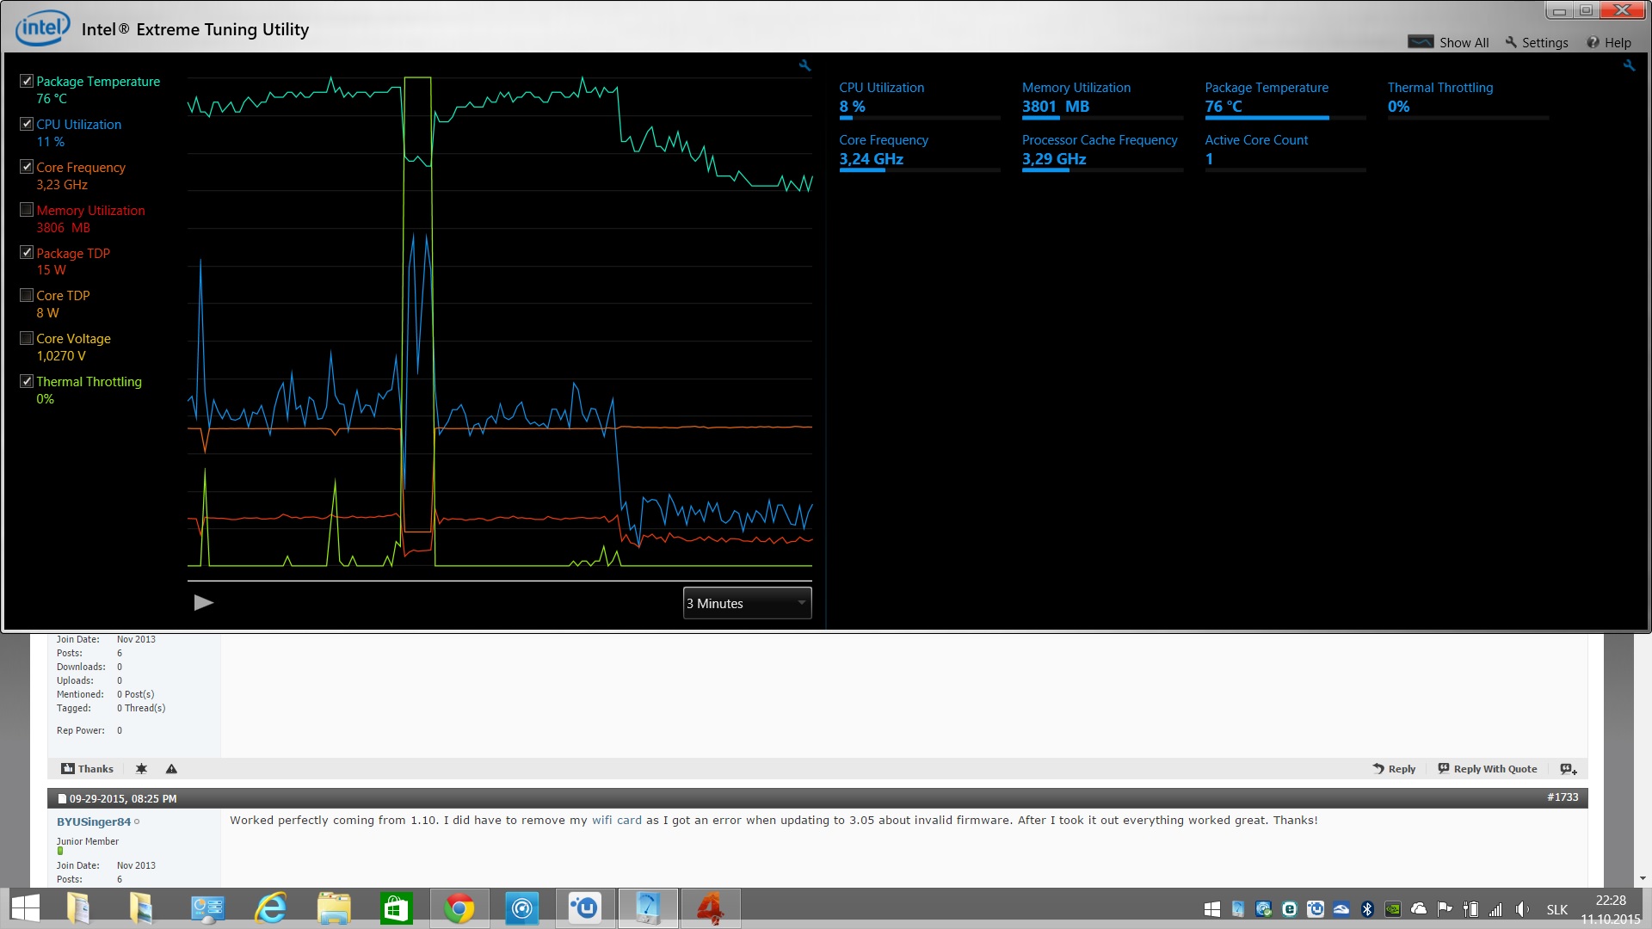Click the browser page scrollbar down arrow
This screenshot has height=929, width=1652.
(x=1643, y=879)
